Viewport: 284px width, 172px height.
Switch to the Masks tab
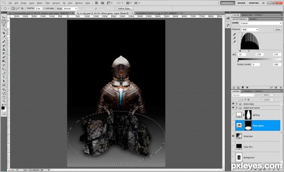pyautogui.click(x=253, y=19)
